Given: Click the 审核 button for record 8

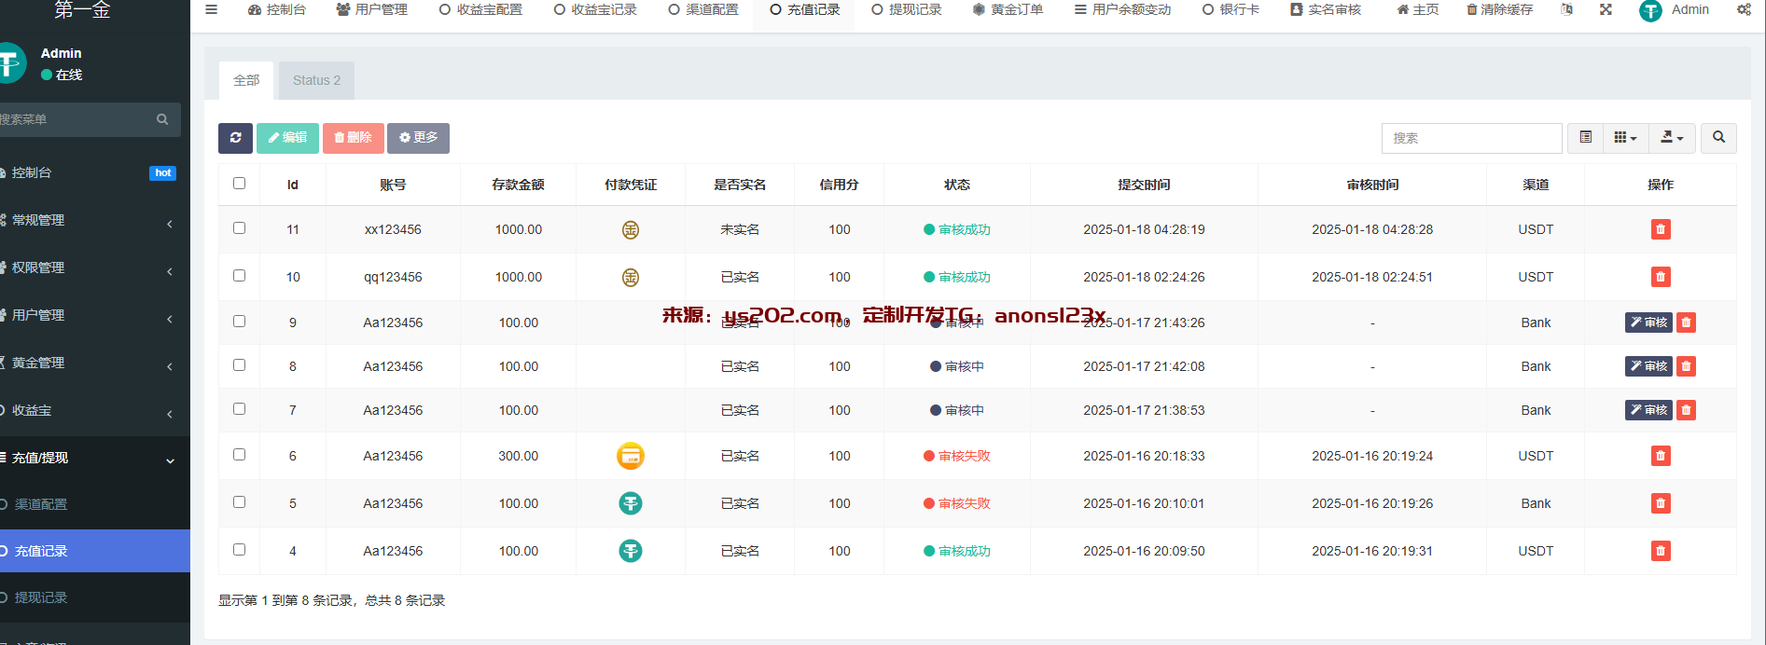Looking at the screenshot, I should point(1648,366).
